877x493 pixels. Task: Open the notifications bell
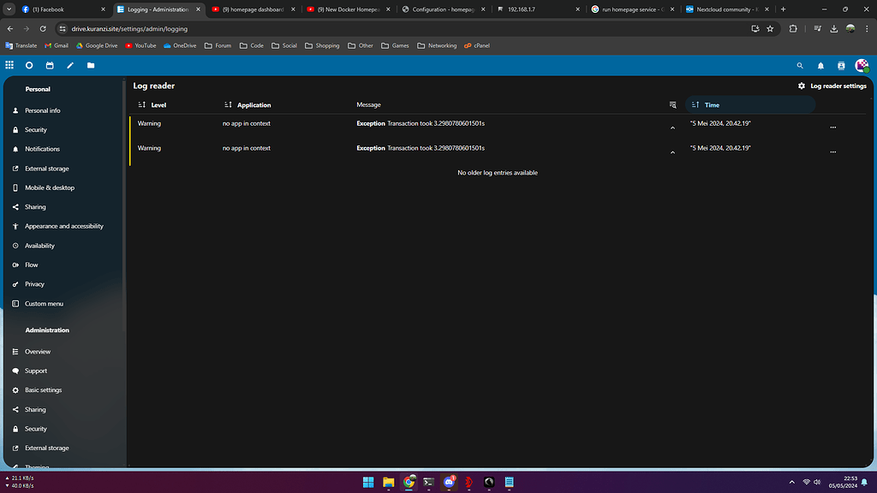tap(820, 65)
